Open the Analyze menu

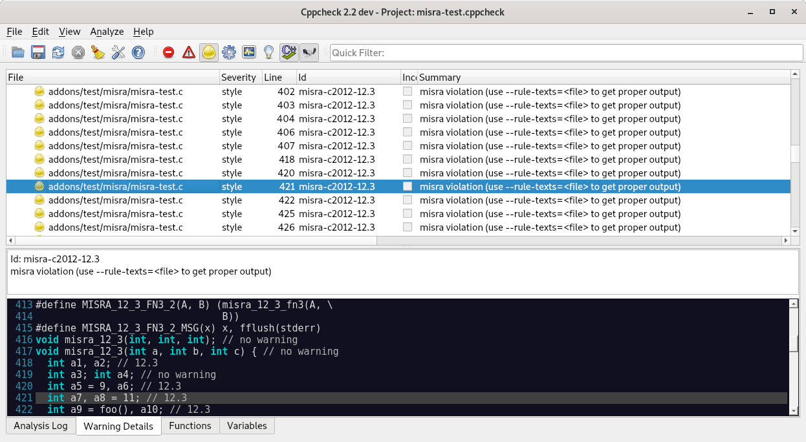107,32
